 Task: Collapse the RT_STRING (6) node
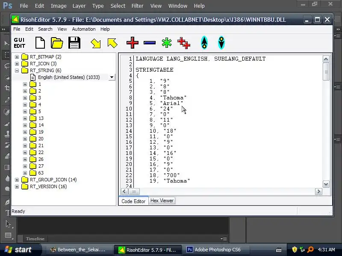click(x=17, y=70)
